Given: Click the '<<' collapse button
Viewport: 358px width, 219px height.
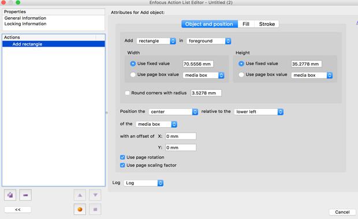Looking at the screenshot, I should tap(17, 209).
